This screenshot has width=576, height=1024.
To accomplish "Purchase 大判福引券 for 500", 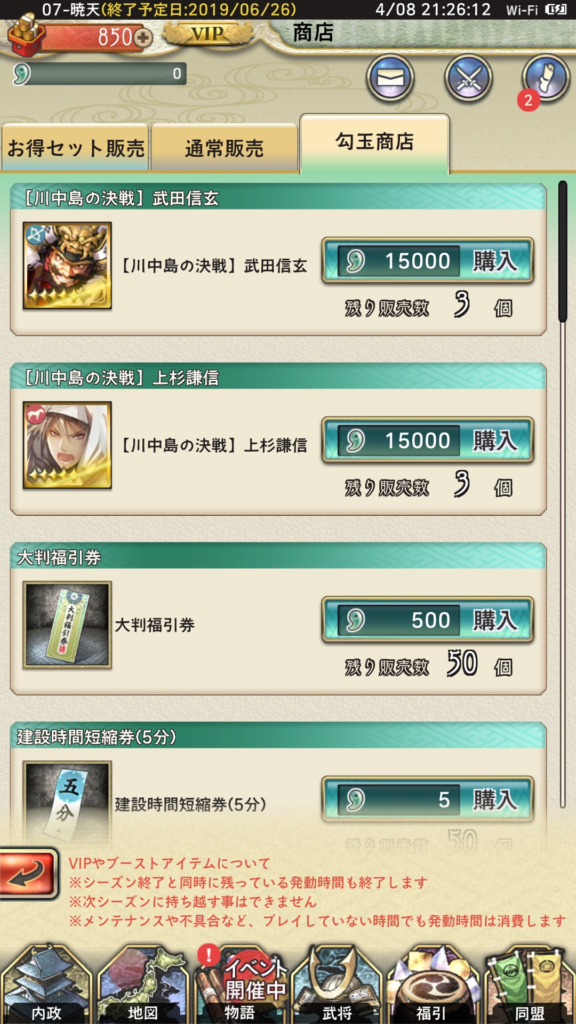I will pos(428,620).
